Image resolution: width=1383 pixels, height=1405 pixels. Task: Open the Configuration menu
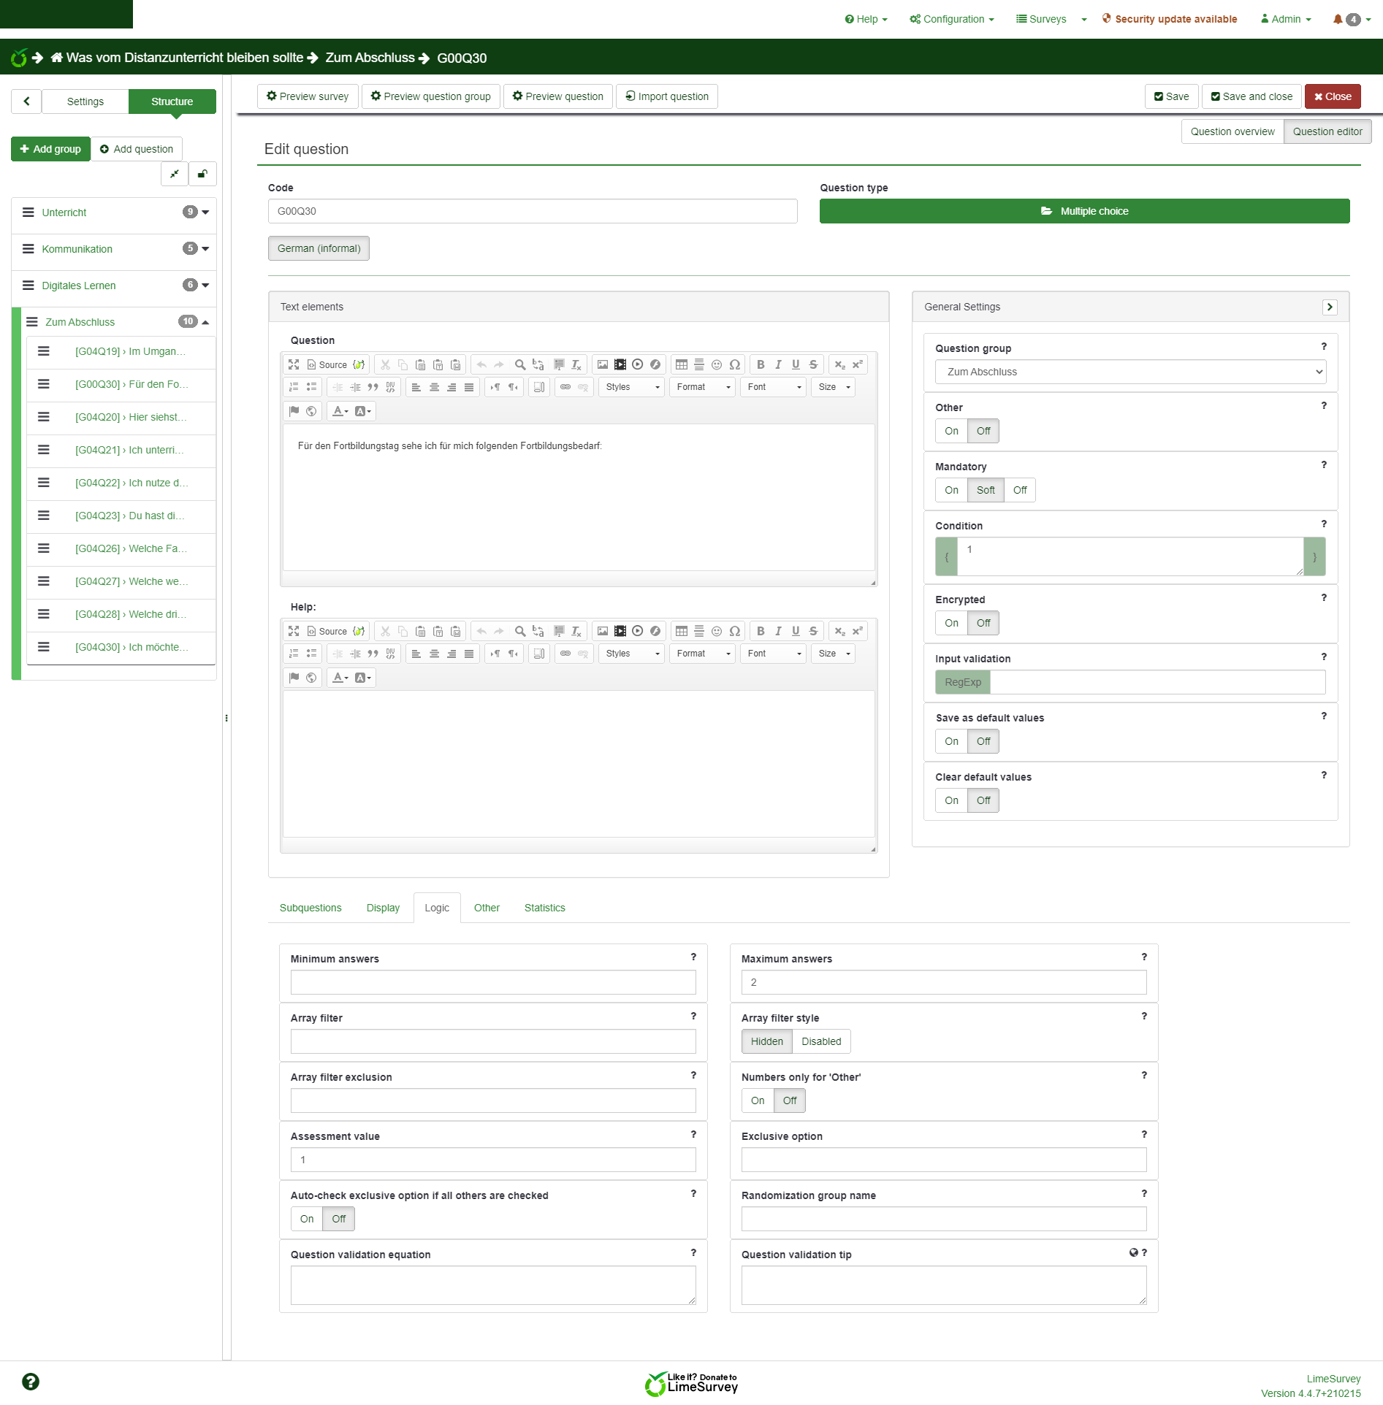tap(951, 19)
